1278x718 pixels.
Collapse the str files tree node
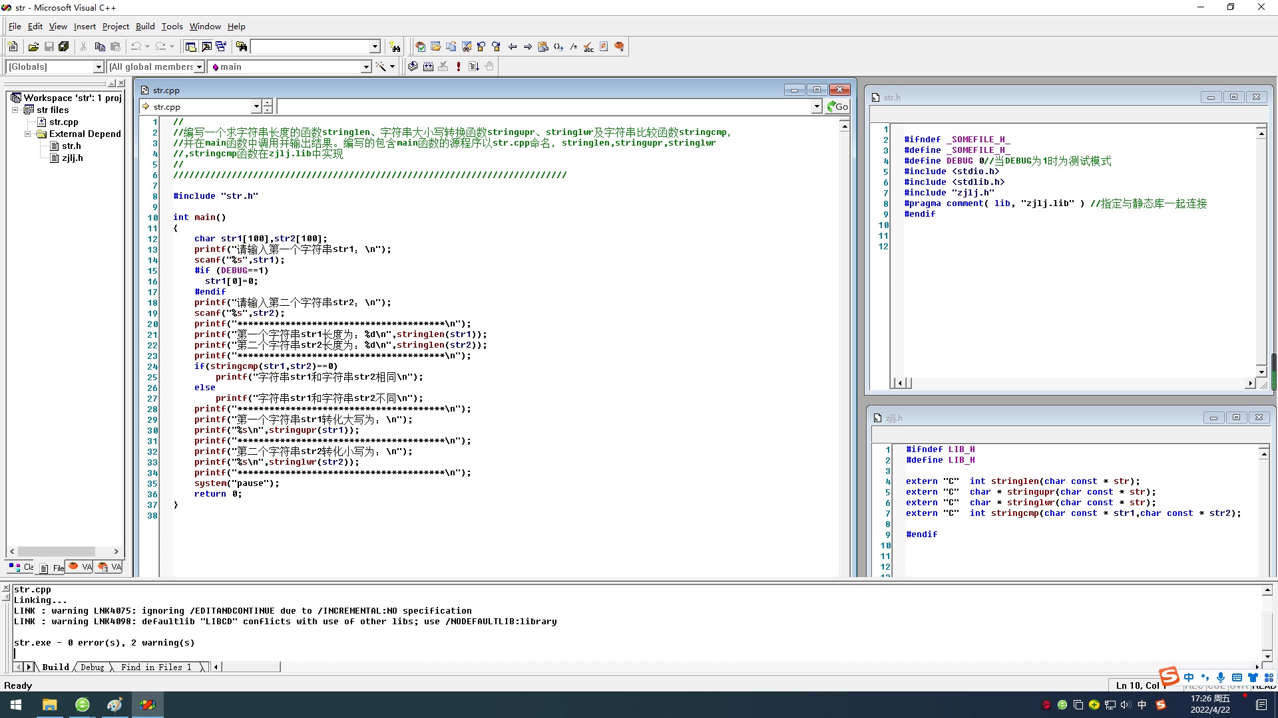tap(15, 110)
